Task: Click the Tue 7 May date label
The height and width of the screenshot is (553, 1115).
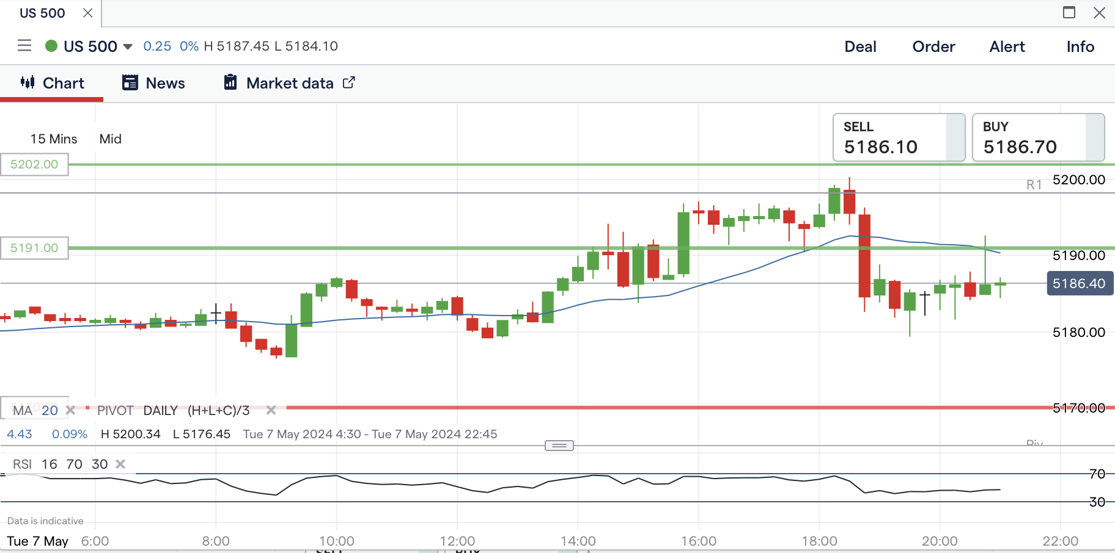Action: coord(37,541)
